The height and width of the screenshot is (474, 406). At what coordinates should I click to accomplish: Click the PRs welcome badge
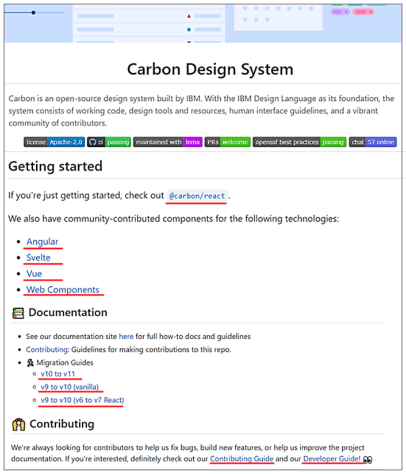click(227, 142)
